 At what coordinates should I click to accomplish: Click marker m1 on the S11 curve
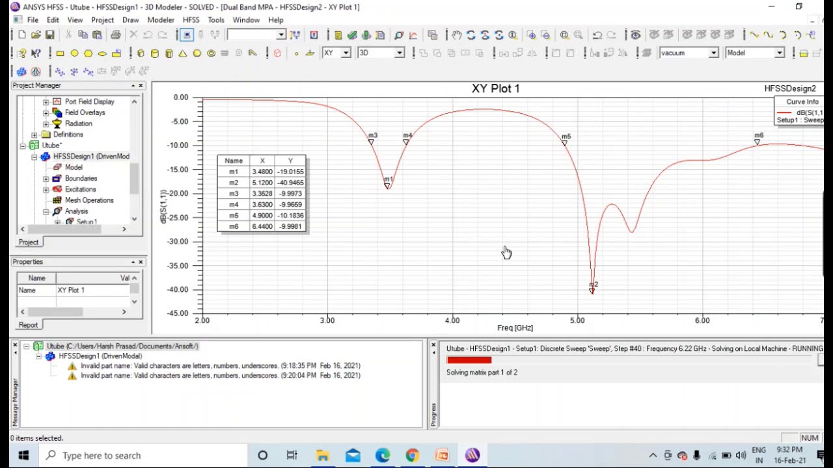coord(387,186)
